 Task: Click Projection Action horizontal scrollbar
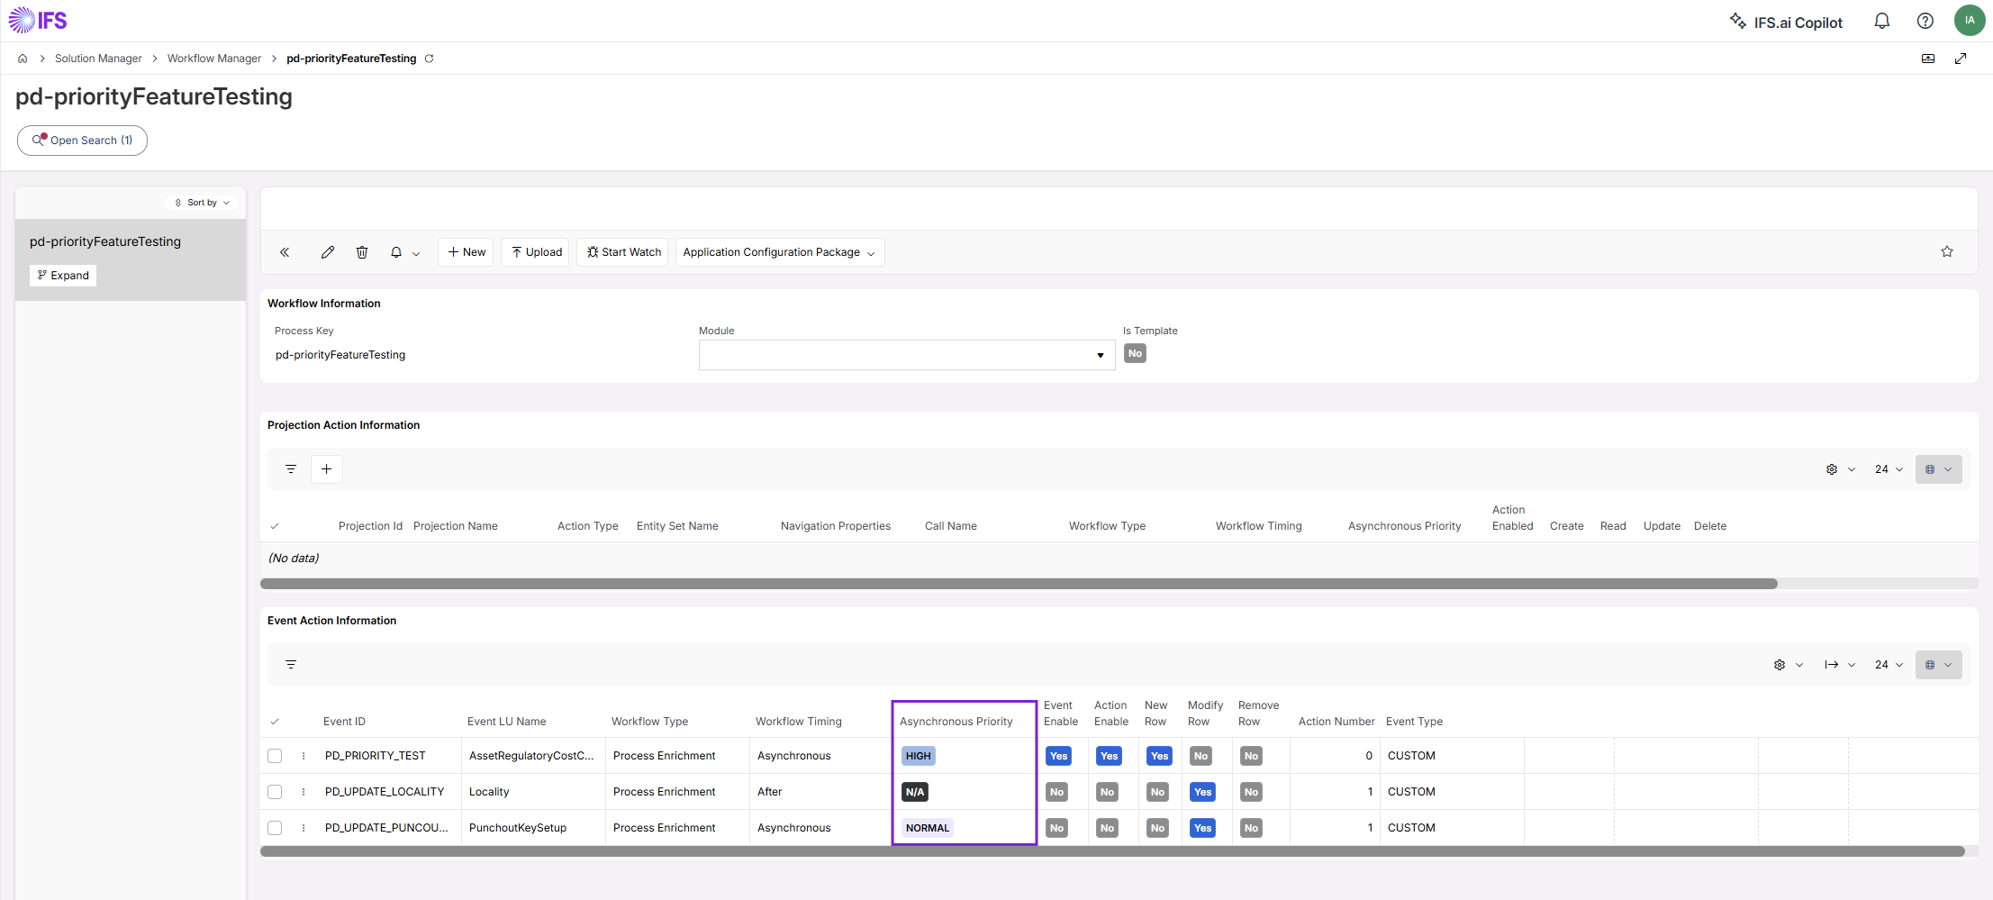(1019, 584)
